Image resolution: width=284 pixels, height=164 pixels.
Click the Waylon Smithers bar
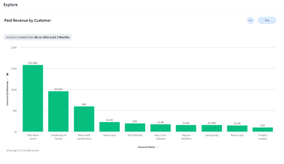(x=186, y=128)
